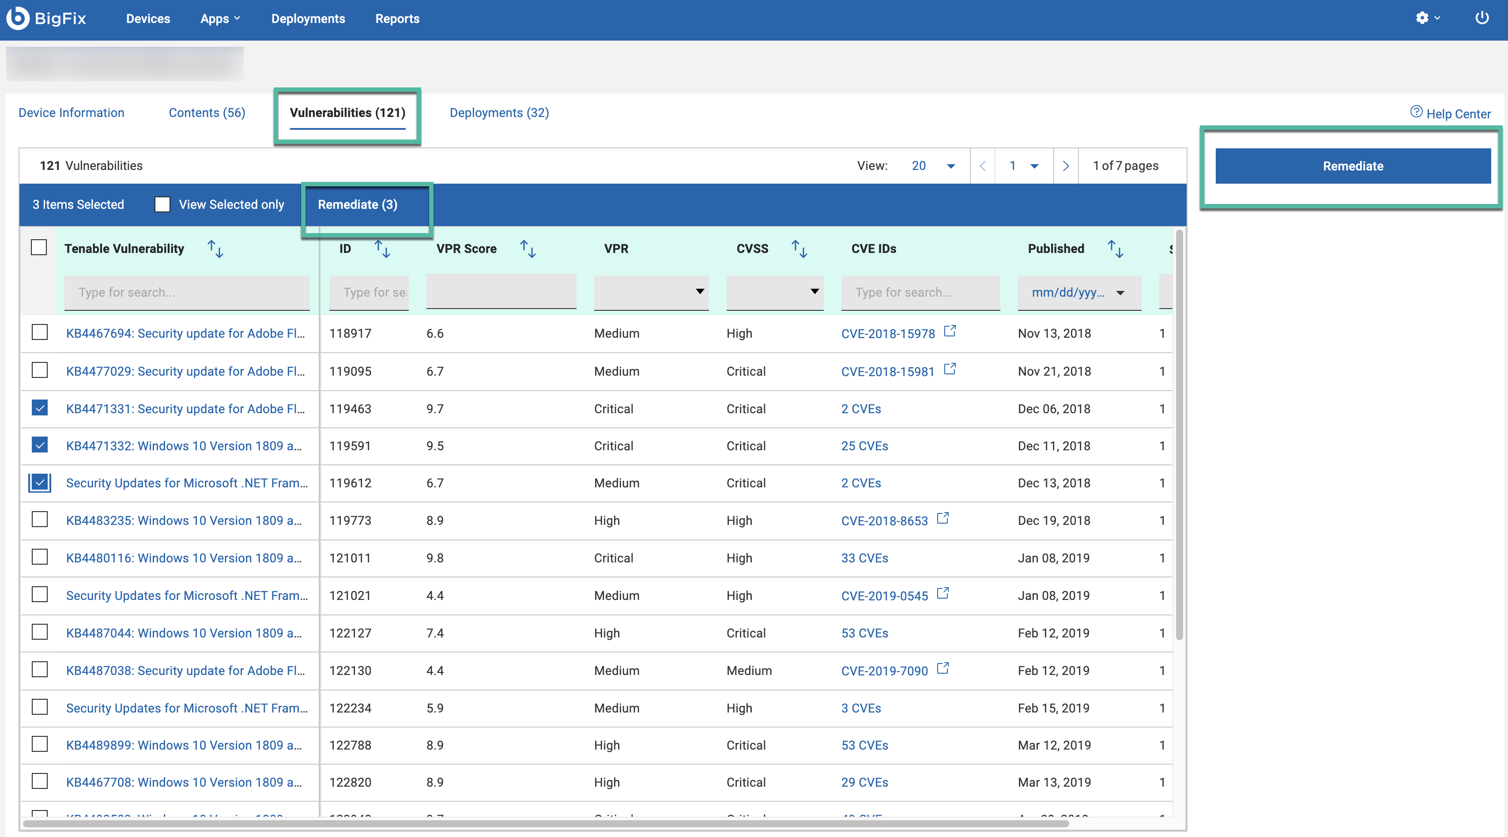Open the settings gear menu

(1422, 18)
